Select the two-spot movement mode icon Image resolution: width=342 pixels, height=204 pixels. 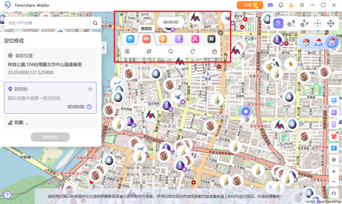coord(291,23)
